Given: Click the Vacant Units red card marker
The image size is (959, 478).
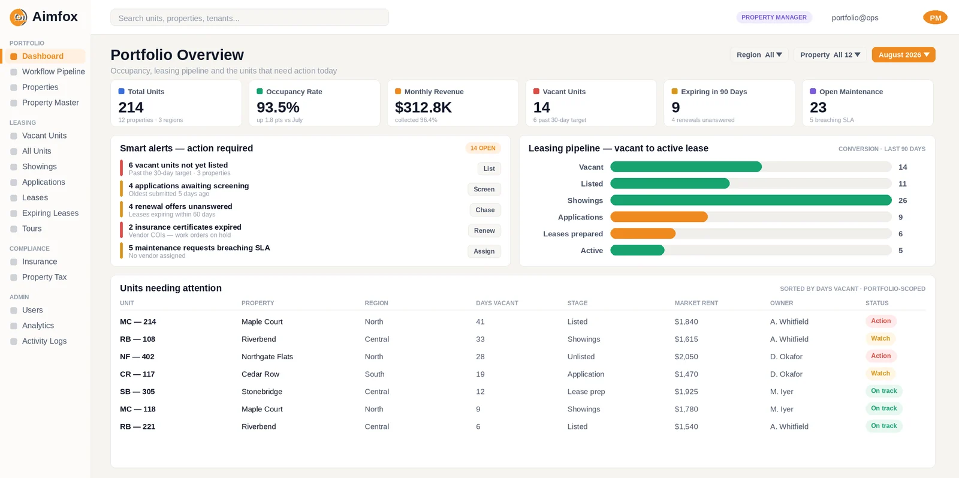Looking at the screenshot, I should [x=536, y=91].
